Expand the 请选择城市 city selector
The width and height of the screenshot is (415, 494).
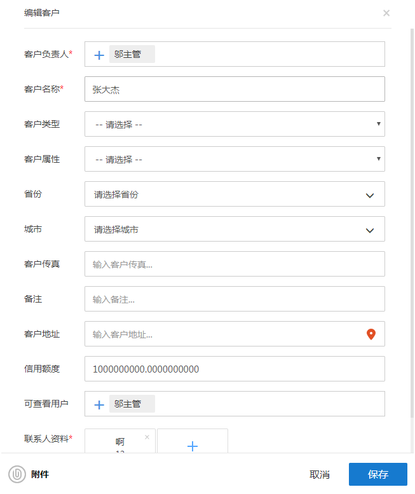click(x=235, y=229)
